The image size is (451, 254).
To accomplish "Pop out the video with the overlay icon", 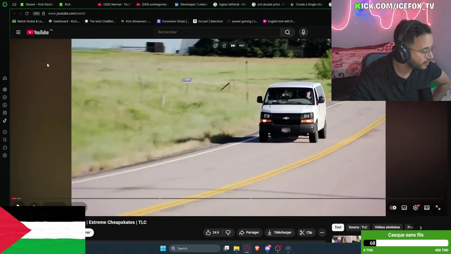I will [x=216, y=46].
